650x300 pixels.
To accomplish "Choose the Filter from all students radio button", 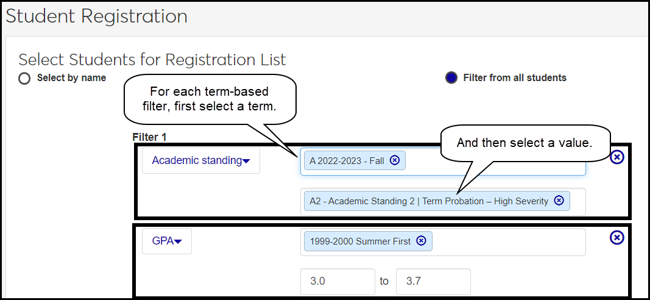I will click(x=451, y=78).
